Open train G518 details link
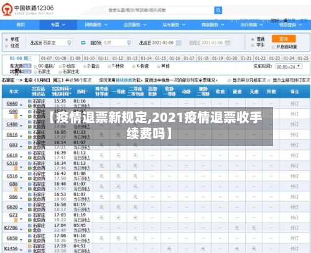This screenshot has width=311, height=253. click(12, 163)
